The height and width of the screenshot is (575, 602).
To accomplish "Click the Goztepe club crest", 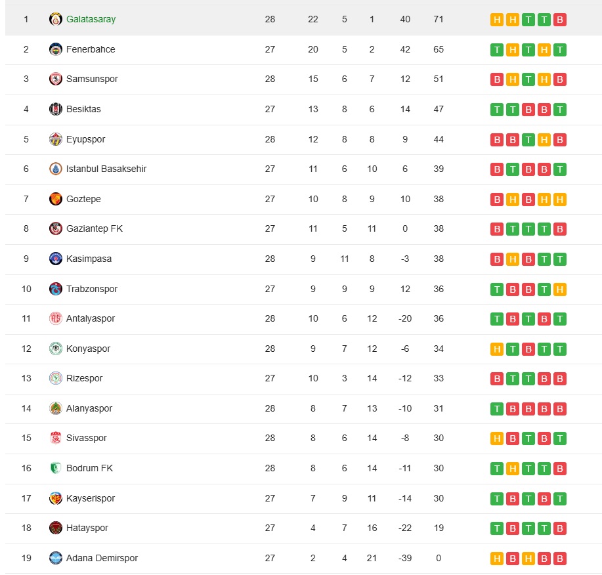I will click(56, 199).
